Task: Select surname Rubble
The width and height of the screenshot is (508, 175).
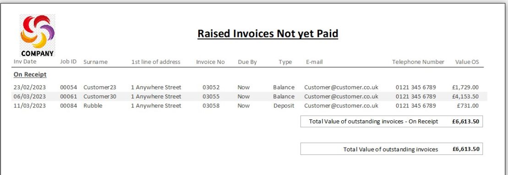Action: [x=93, y=106]
